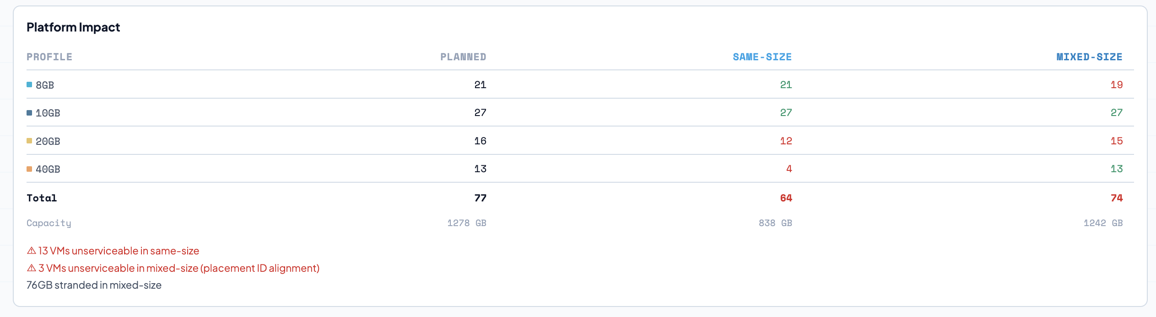1156x317 pixels.
Task: Click the 40GB profile color swatch
Action: [x=29, y=169]
